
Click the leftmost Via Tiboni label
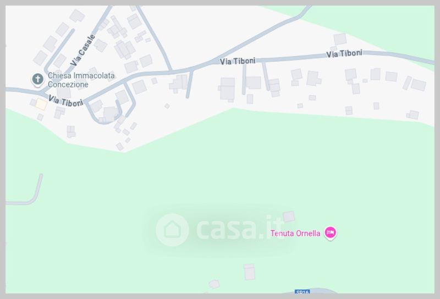(65, 101)
